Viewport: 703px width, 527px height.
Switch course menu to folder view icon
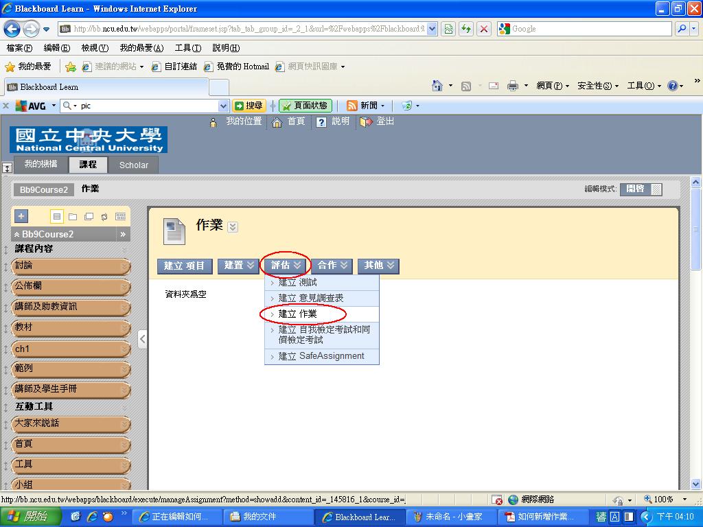click(73, 216)
